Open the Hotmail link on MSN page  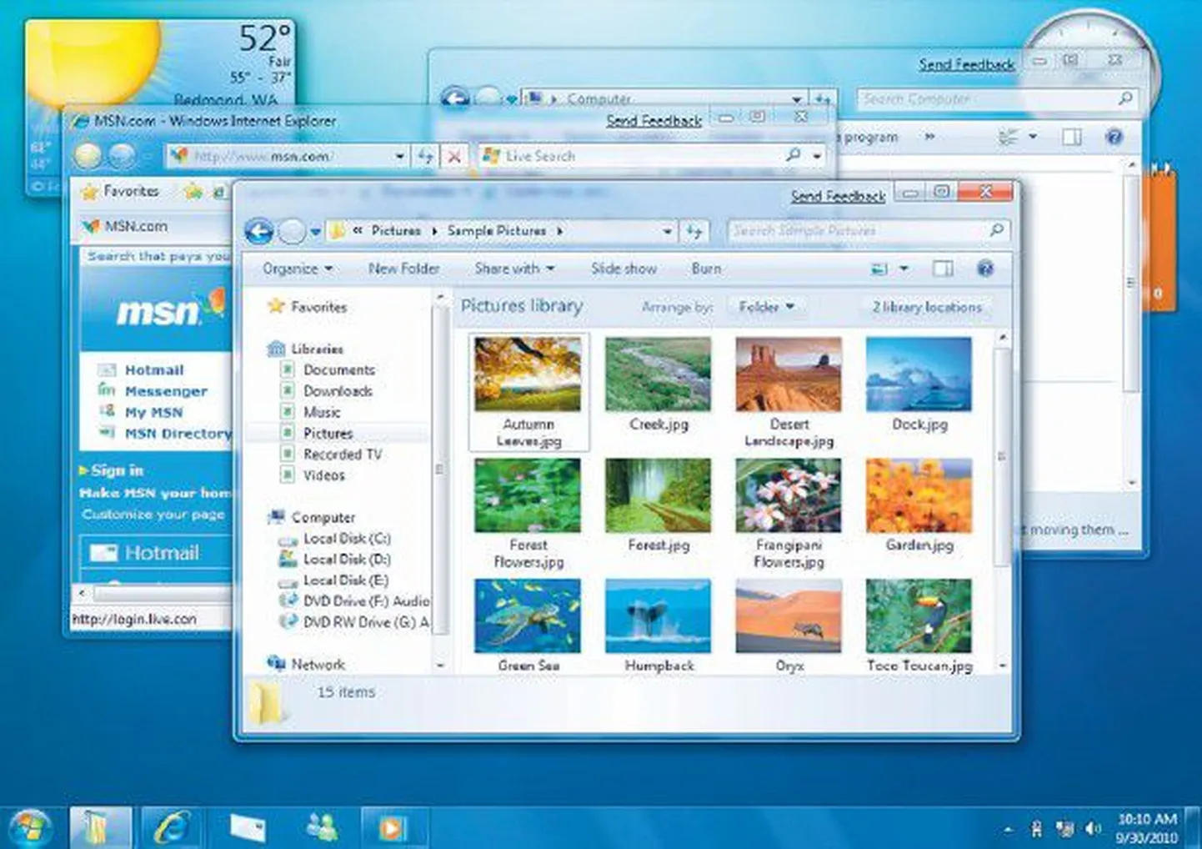click(154, 370)
